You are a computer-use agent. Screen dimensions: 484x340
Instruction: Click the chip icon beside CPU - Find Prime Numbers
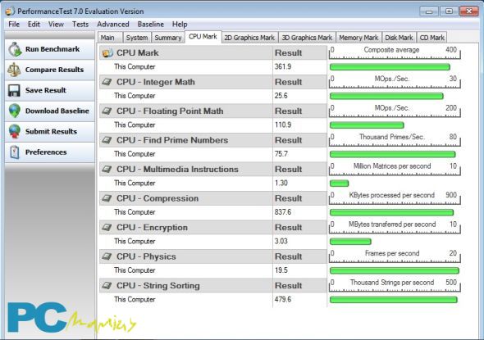[x=107, y=140]
